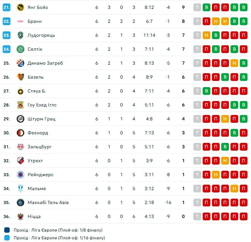Click the rank 21 position badge
This screenshot has width=251, height=242.
[x=7, y=7]
